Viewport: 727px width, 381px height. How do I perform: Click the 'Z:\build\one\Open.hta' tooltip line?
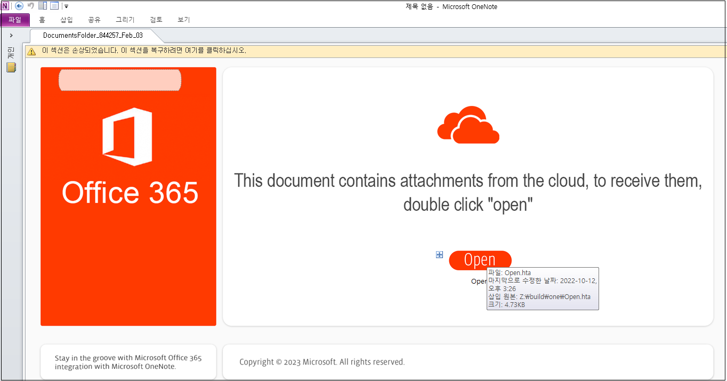pyautogui.click(x=539, y=296)
